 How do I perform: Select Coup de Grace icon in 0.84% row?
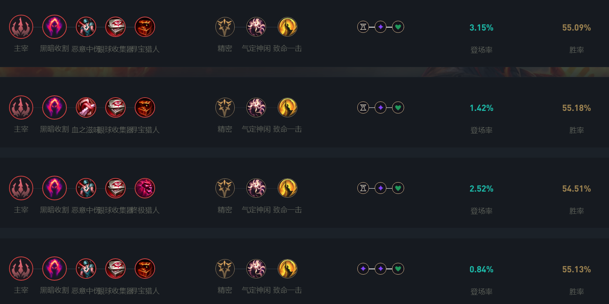(288, 269)
